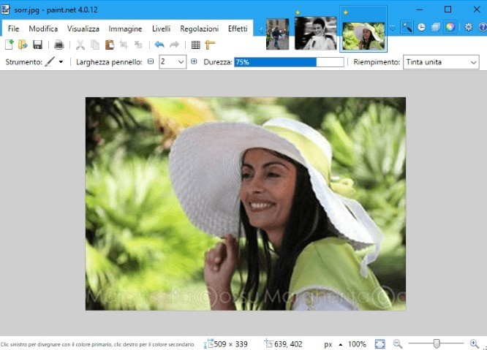Screen dimensions: 487x350
Task: Toggle the Tools window button
Action: 407,28
